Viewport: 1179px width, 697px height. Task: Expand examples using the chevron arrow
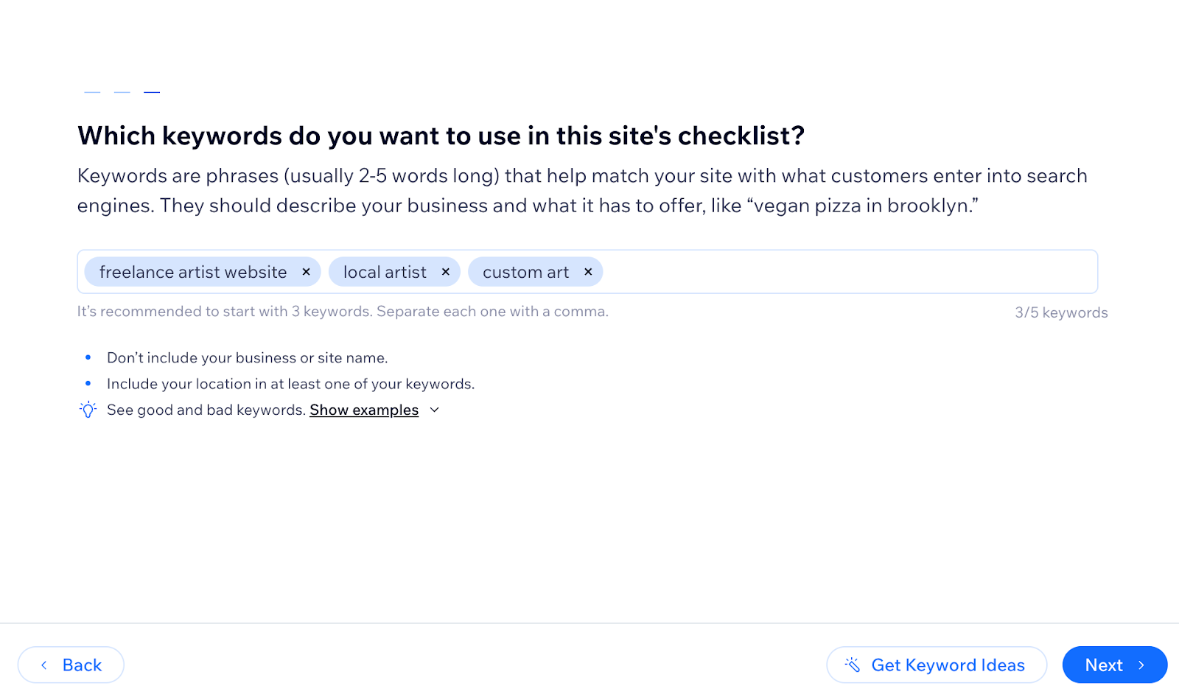click(435, 410)
